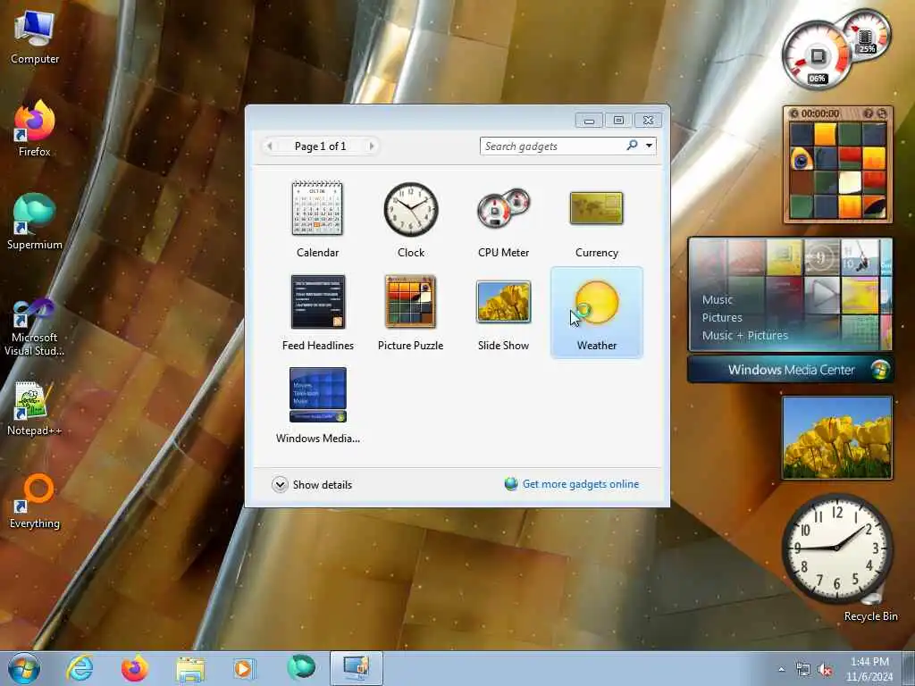
Task: Open the Get more gadgets online link
Action: tap(581, 484)
